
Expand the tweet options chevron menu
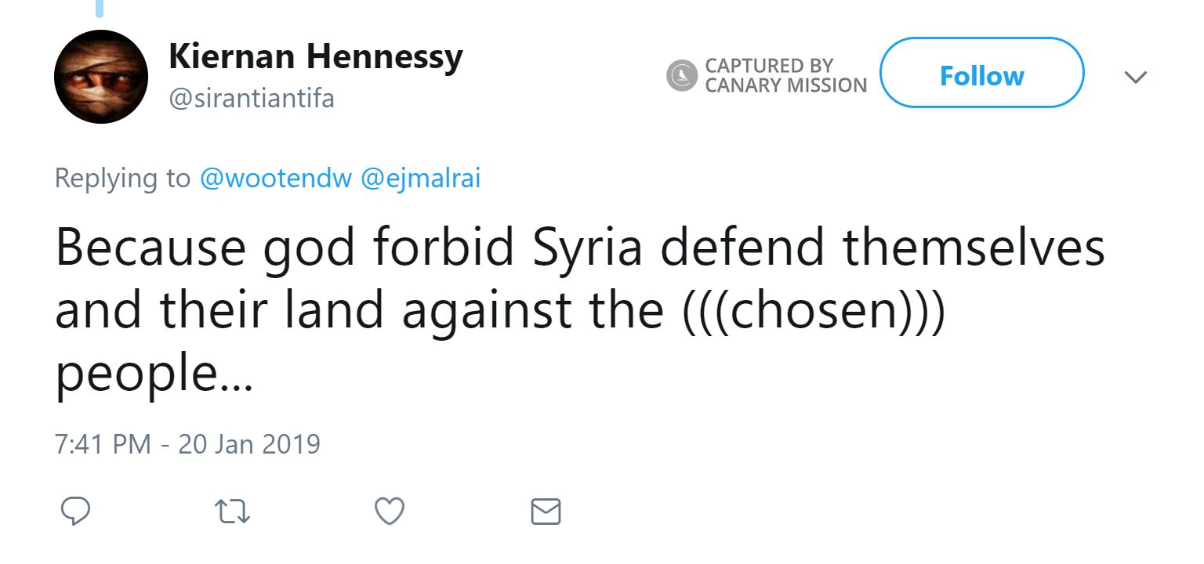[x=1135, y=77]
